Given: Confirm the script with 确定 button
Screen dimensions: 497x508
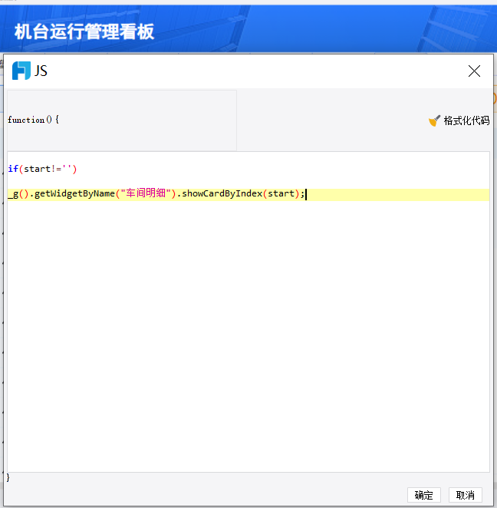Looking at the screenshot, I should pos(424,495).
